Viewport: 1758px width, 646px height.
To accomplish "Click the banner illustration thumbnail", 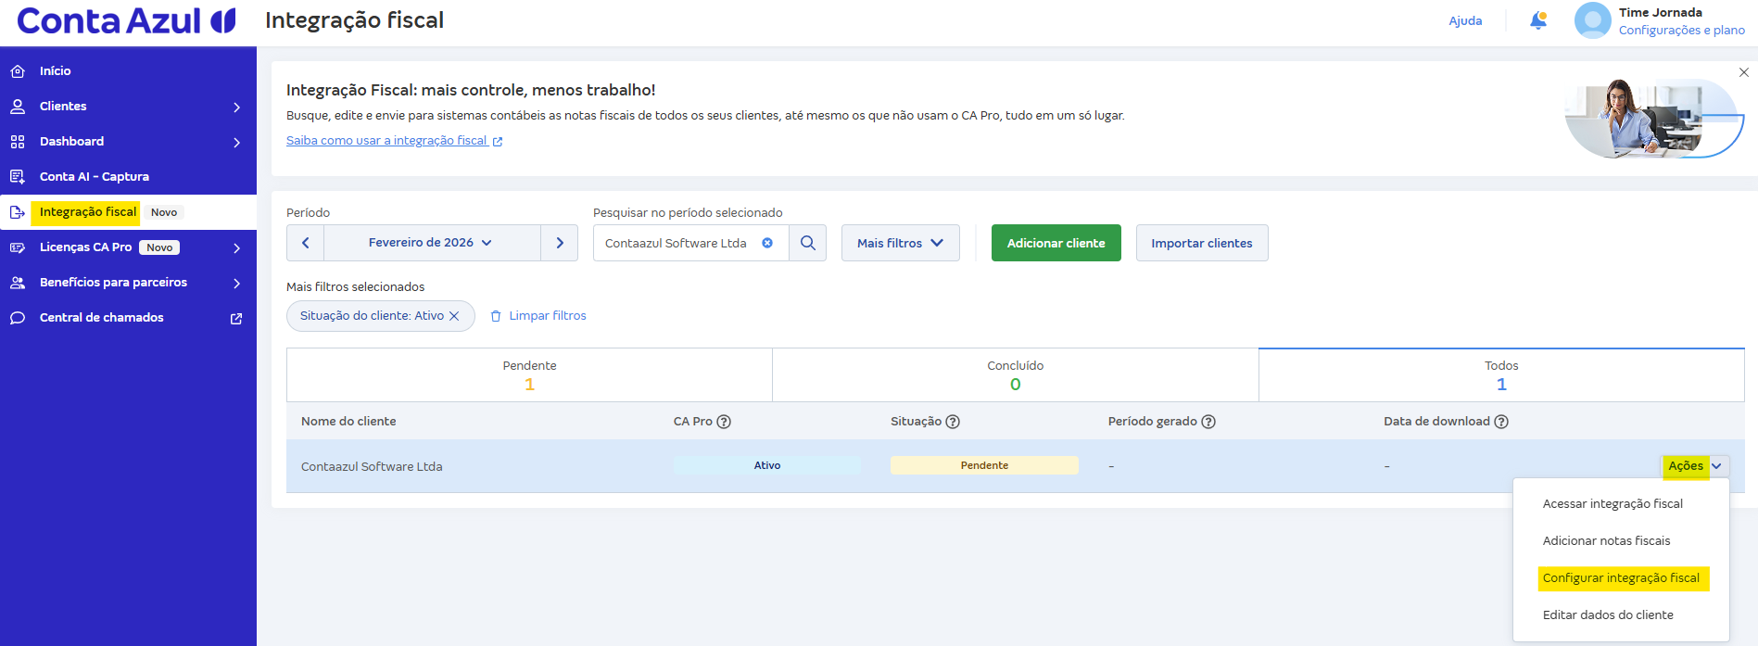I will click(1654, 118).
